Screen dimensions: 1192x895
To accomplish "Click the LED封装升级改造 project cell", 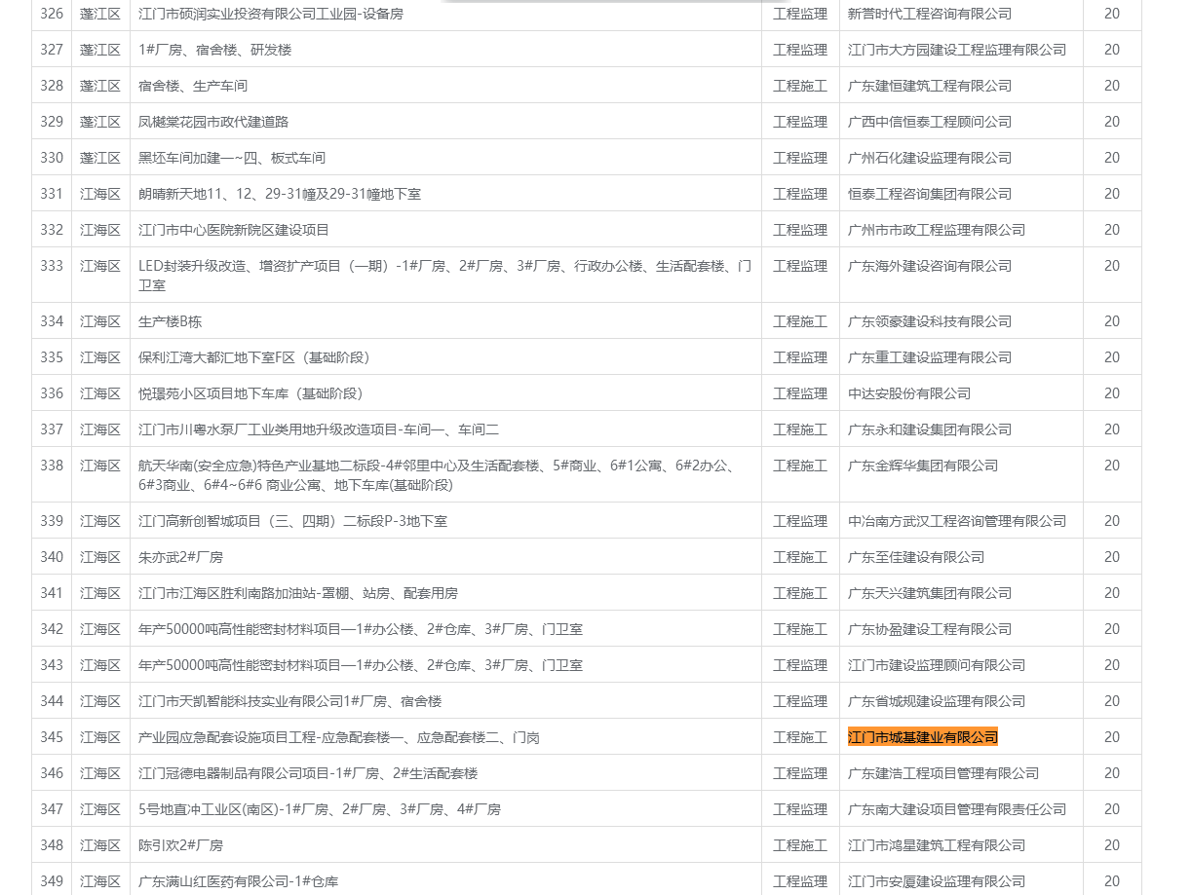I will [x=445, y=275].
